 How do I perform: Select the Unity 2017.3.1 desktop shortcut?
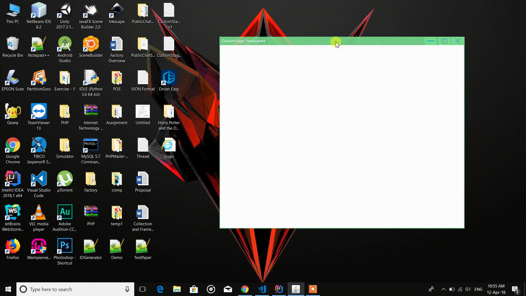(65, 16)
